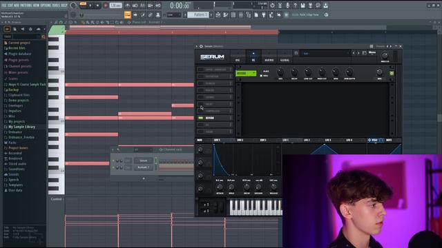Open the Reverb type dropdown in Serum

246,74
